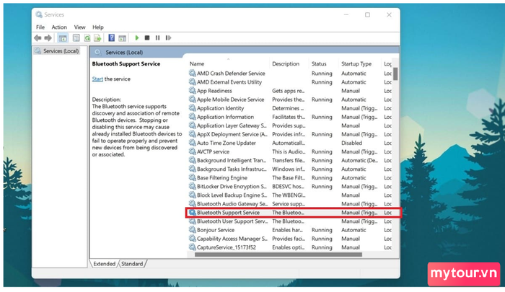Click the Restart Service icon
Viewport: 505px width, 292px height.
(x=168, y=38)
